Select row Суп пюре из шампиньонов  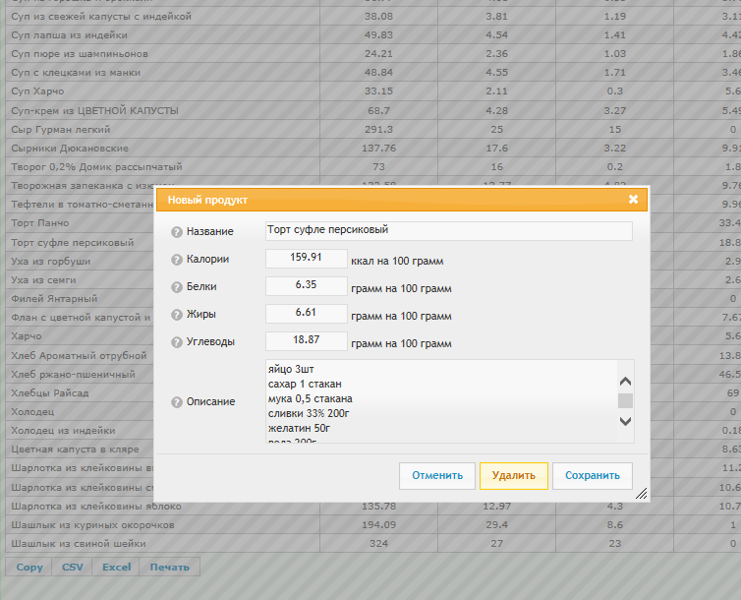[x=373, y=54]
